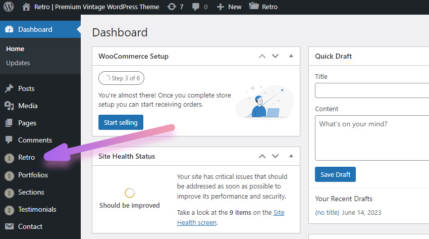Click the Save Draft button
The width and height of the screenshot is (429, 239).
(x=335, y=174)
